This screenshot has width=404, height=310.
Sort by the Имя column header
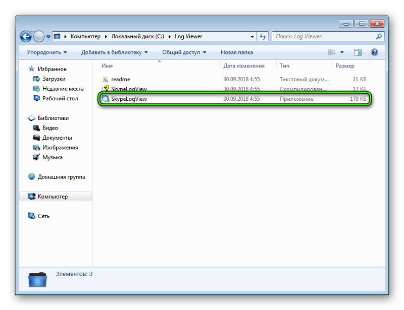click(x=107, y=66)
